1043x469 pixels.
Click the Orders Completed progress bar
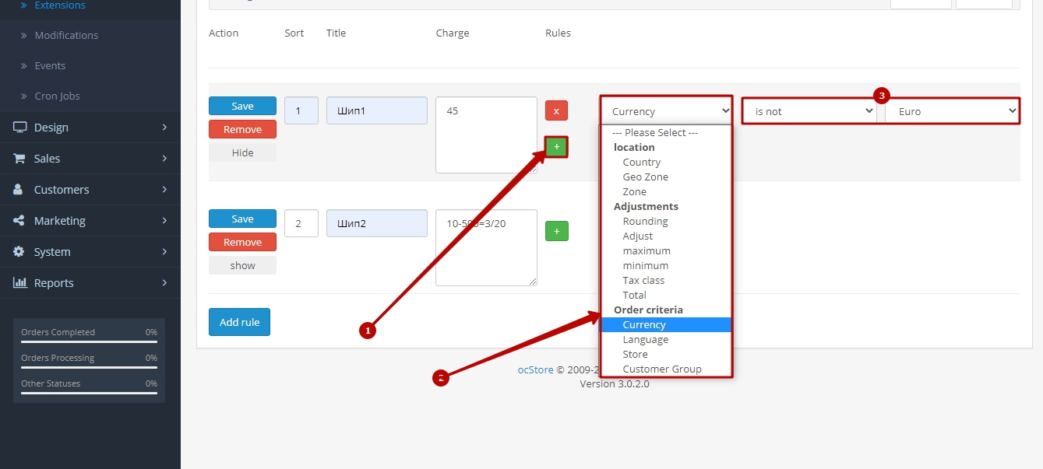tap(89, 341)
